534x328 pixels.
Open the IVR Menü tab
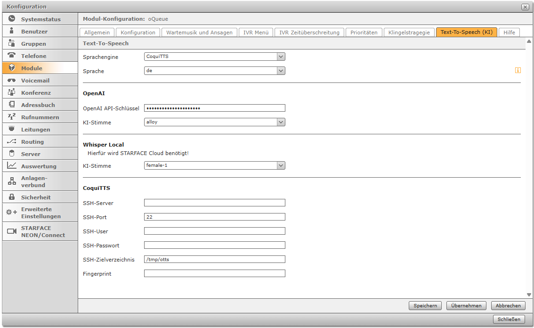click(x=256, y=33)
